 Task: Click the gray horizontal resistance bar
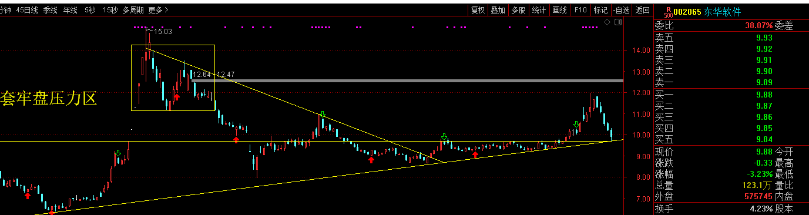click(407, 80)
